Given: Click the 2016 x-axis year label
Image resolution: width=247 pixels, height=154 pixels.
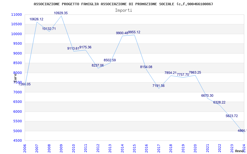Looking at the screenshot, I should point(146,148).
